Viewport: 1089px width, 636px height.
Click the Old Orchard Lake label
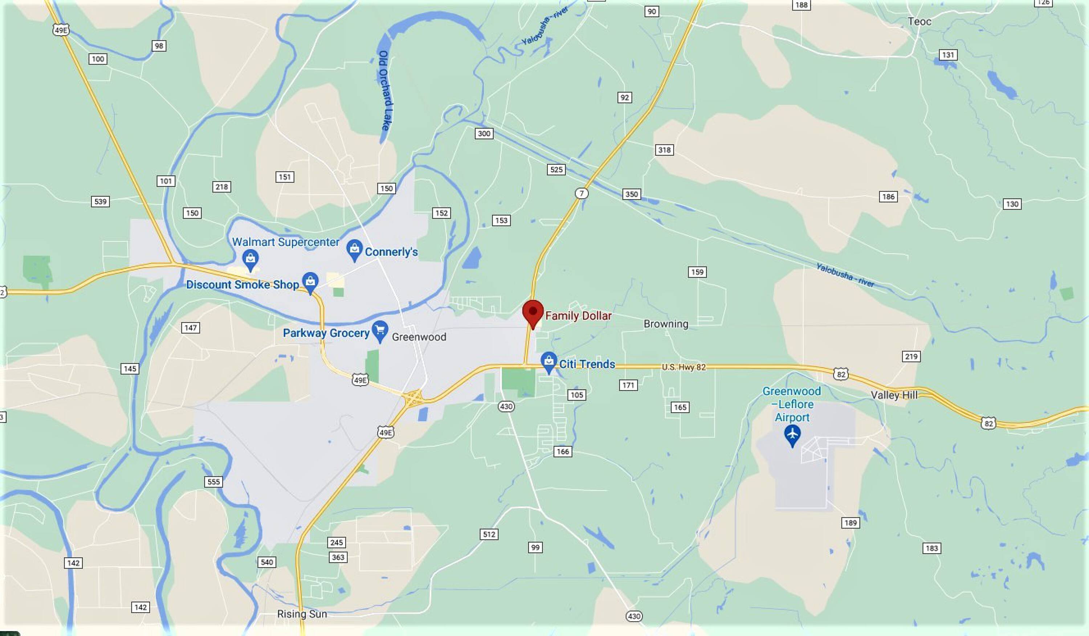click(384, 90)
